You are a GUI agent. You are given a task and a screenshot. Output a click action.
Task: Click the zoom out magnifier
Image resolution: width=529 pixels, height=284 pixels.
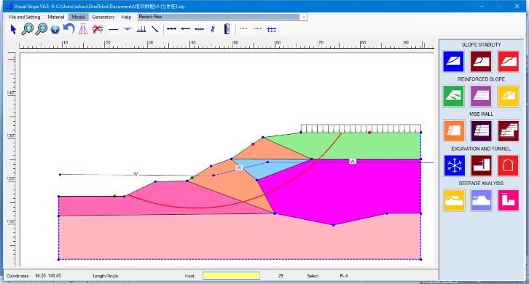coord(42,29)
